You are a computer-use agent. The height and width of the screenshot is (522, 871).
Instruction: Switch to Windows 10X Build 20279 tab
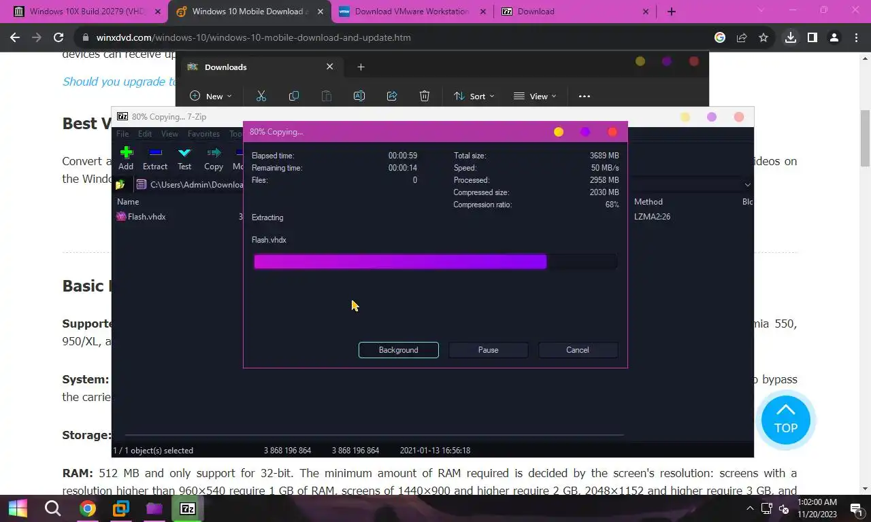(x=86, y=12)
